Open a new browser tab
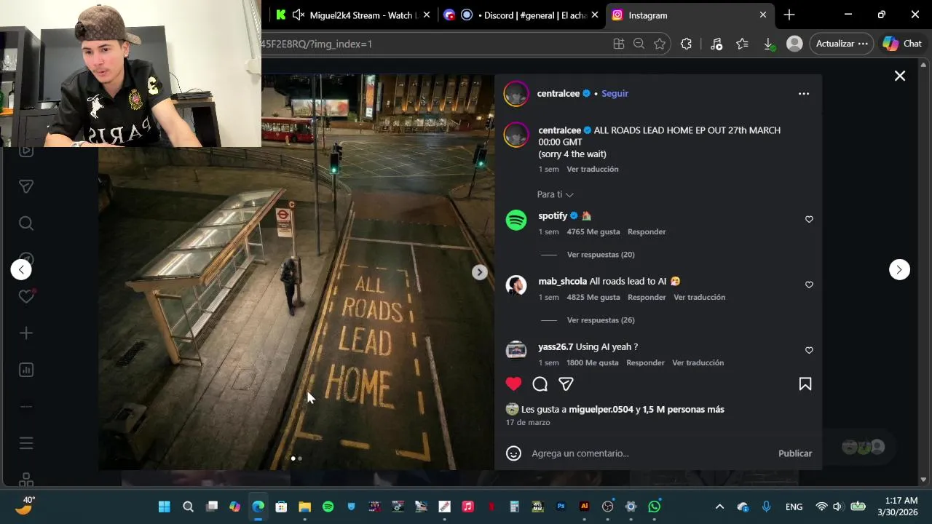The image size is (932, 524). (x=789, y=15)
